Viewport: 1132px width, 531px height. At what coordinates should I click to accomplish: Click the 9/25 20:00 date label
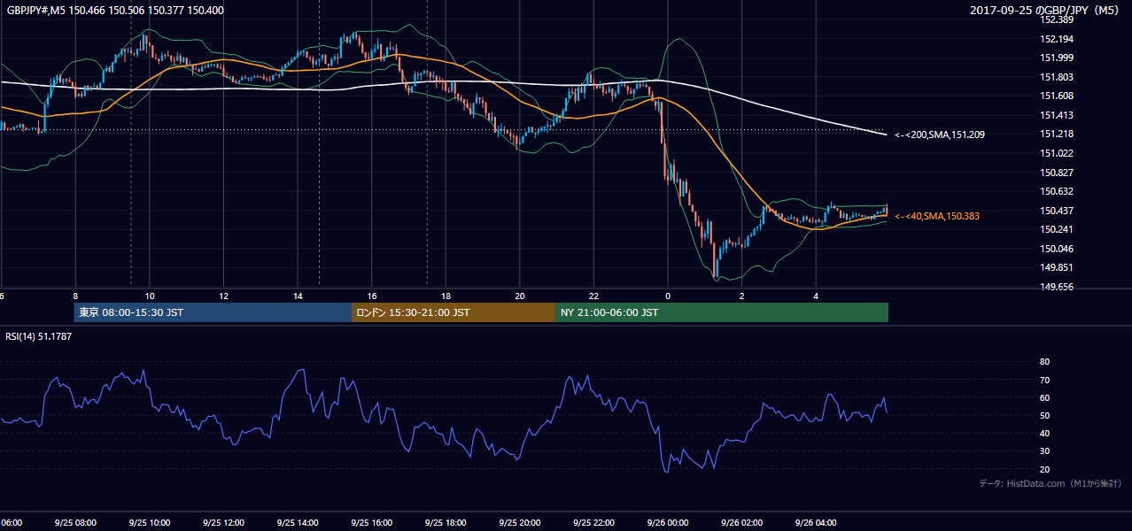tap(519, 523)
